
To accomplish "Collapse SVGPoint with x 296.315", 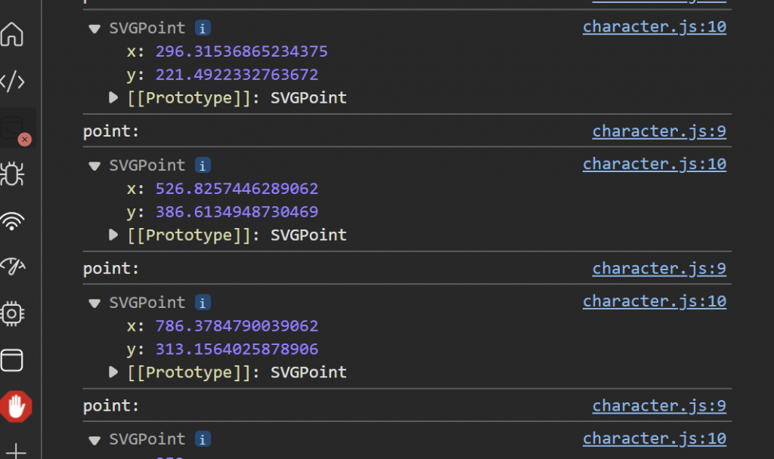I will click(x=94, y=29).
